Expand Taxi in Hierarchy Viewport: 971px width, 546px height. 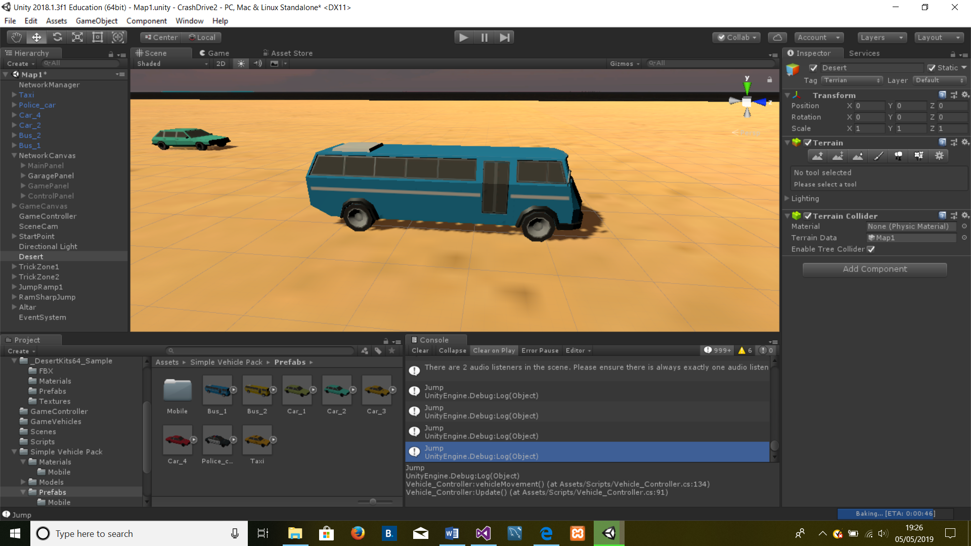pos(14,95)
